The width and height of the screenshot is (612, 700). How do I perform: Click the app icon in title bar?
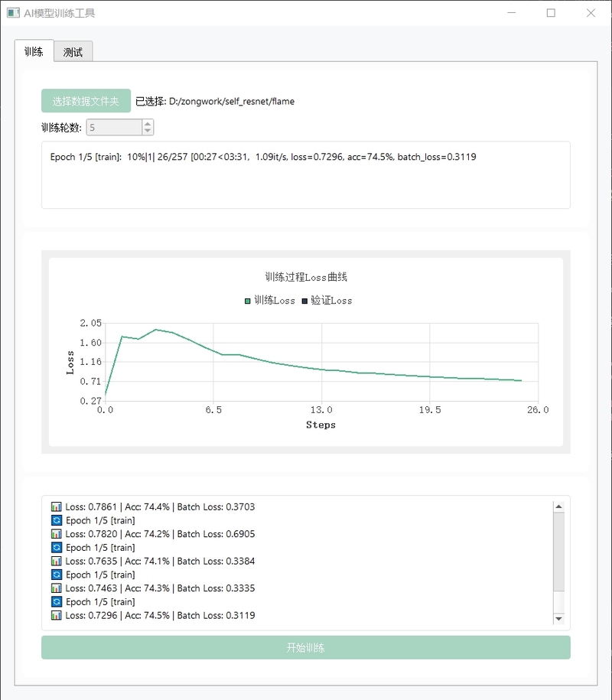pyautogui.click(x=14, y=13)
